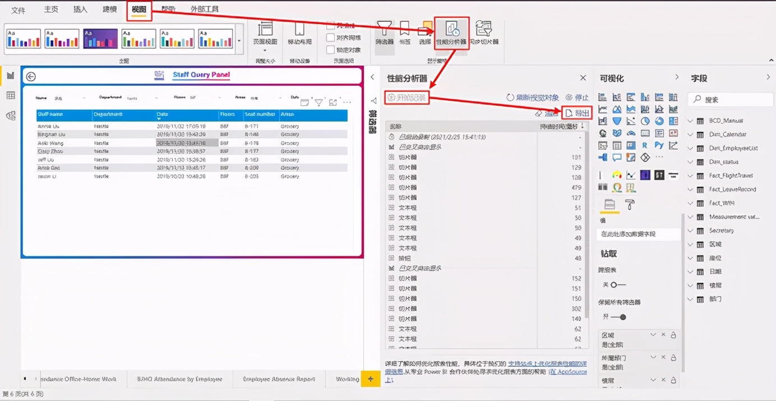Click the back arrow on report canvas
Viewport: 776px width, 401px height.
(x=31, y=77)
